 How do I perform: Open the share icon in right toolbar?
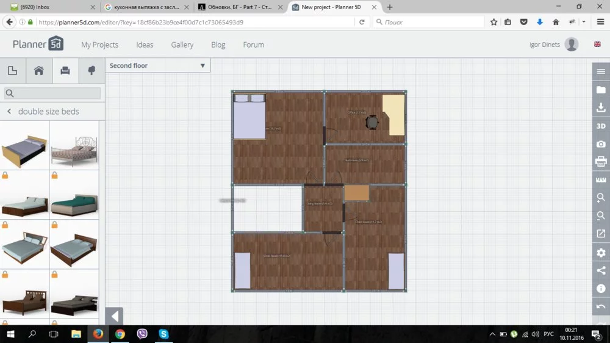click(x=601, y=270)
